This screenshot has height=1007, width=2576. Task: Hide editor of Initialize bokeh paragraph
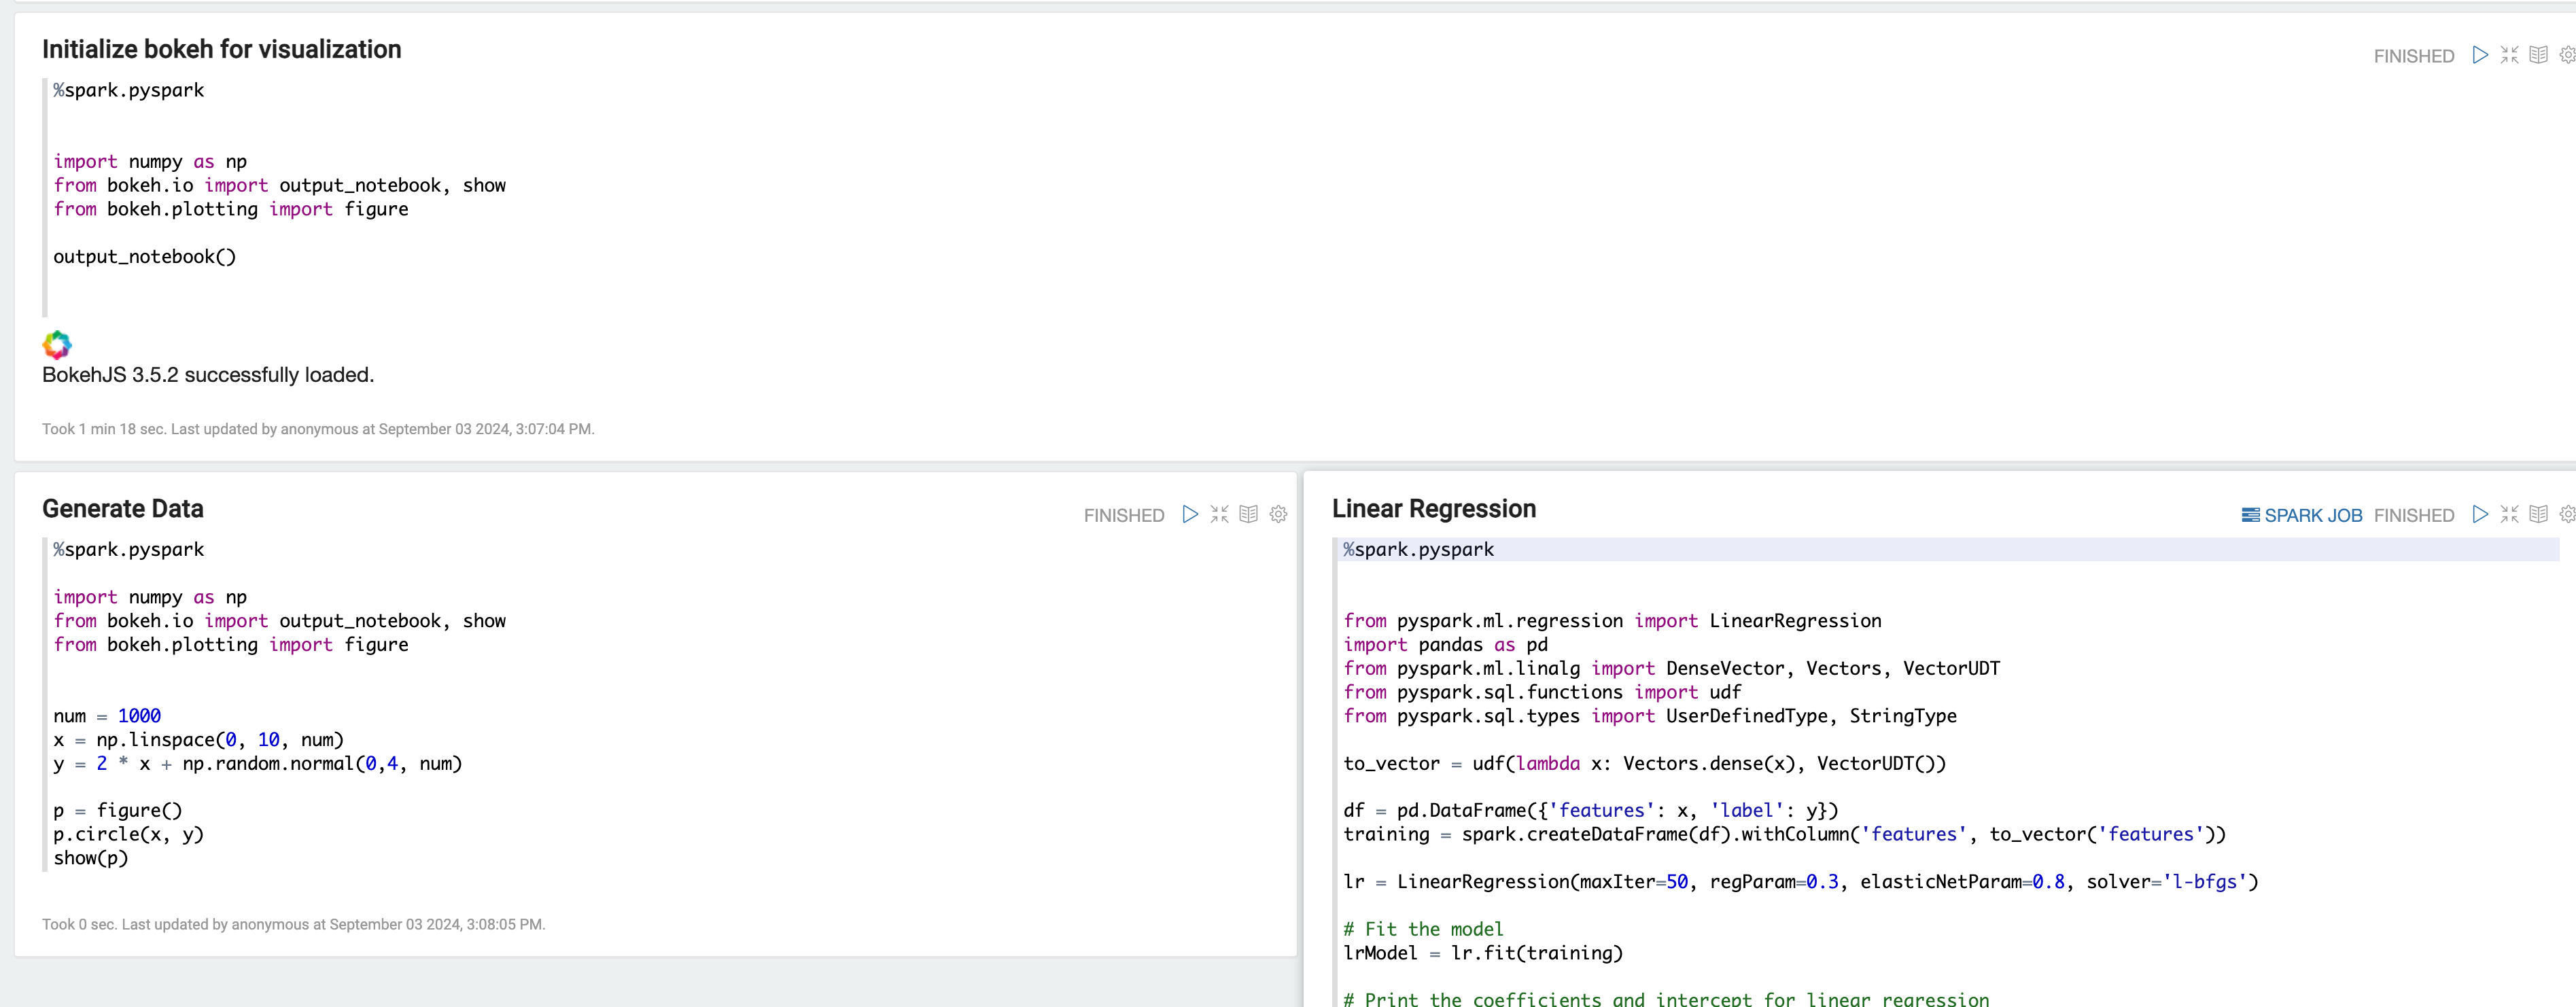click(x=2509, y=55)
